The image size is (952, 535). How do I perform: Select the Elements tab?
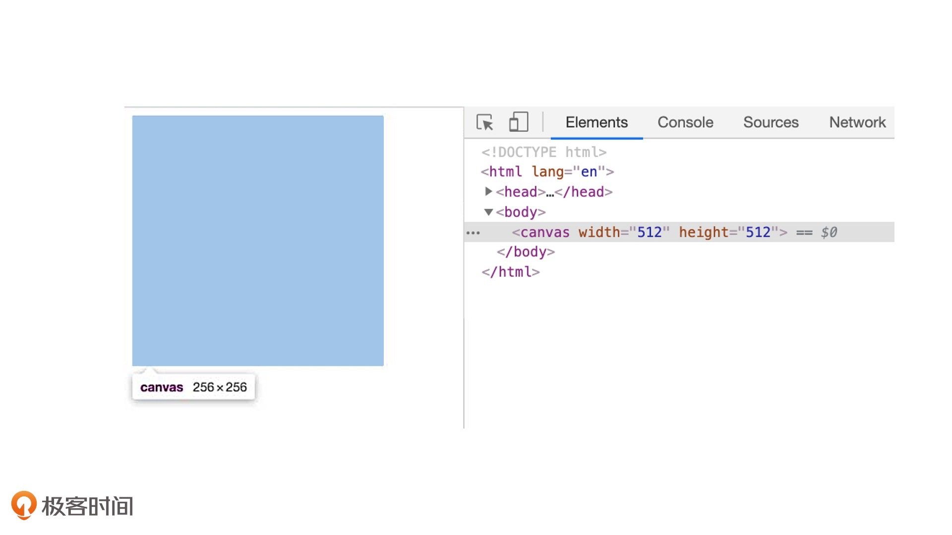[x=596, y=122]
